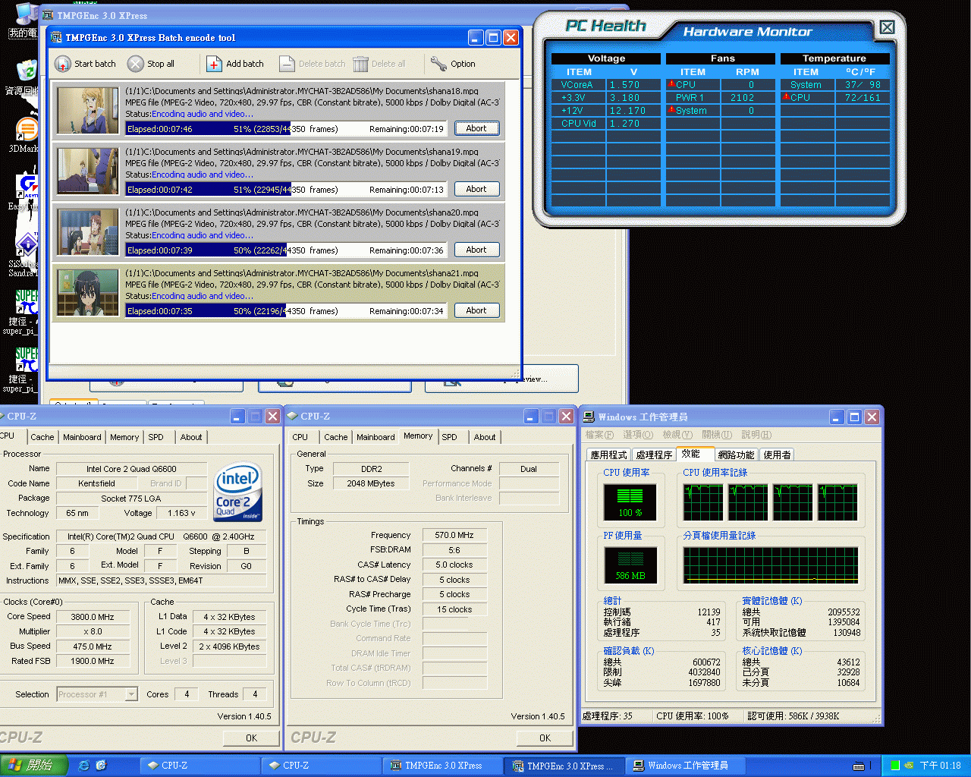Click the PF usage 586 MB gauge
The height and width of the screenshot is (777, 971).
pyautogui.click(x=630, y=565)
